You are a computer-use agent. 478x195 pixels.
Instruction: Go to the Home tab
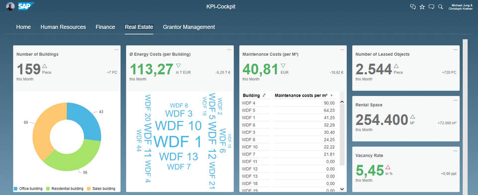[23, 27]
